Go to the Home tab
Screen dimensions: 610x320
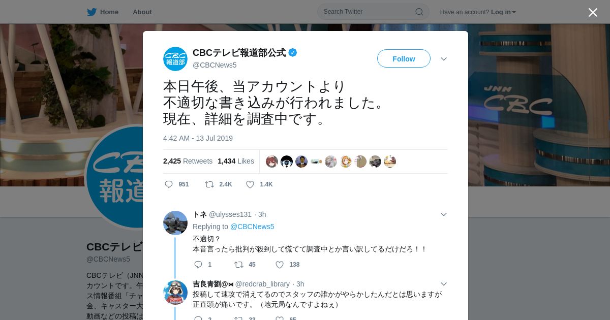109,12
